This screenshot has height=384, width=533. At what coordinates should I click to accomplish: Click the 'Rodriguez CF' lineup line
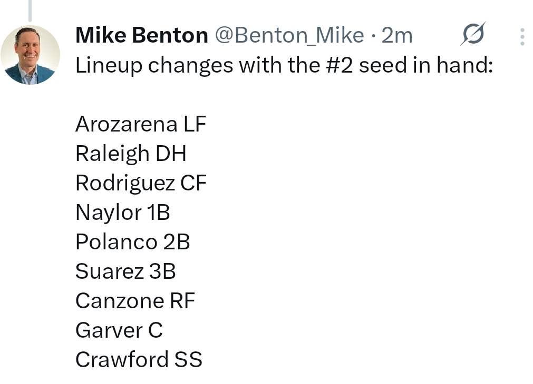pos(141,183)
